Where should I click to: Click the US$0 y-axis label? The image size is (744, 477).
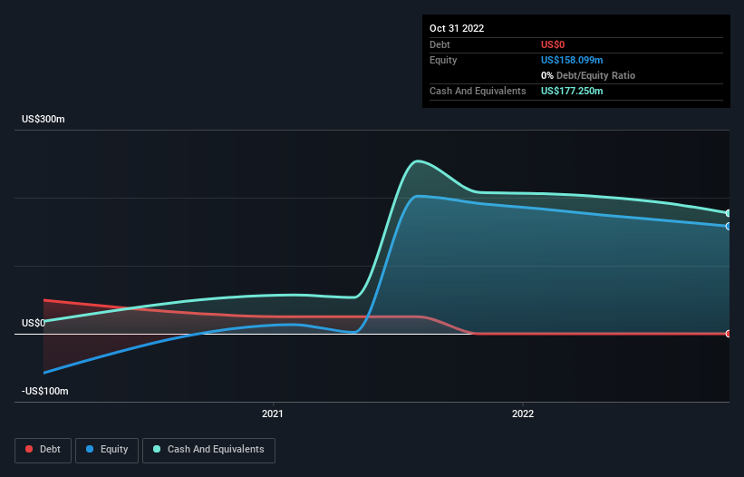click(34, 323)
